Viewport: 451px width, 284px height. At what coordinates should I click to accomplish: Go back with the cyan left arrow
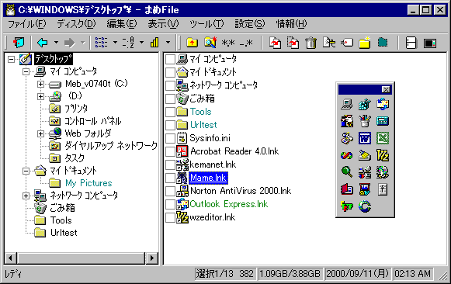(43, 43)
